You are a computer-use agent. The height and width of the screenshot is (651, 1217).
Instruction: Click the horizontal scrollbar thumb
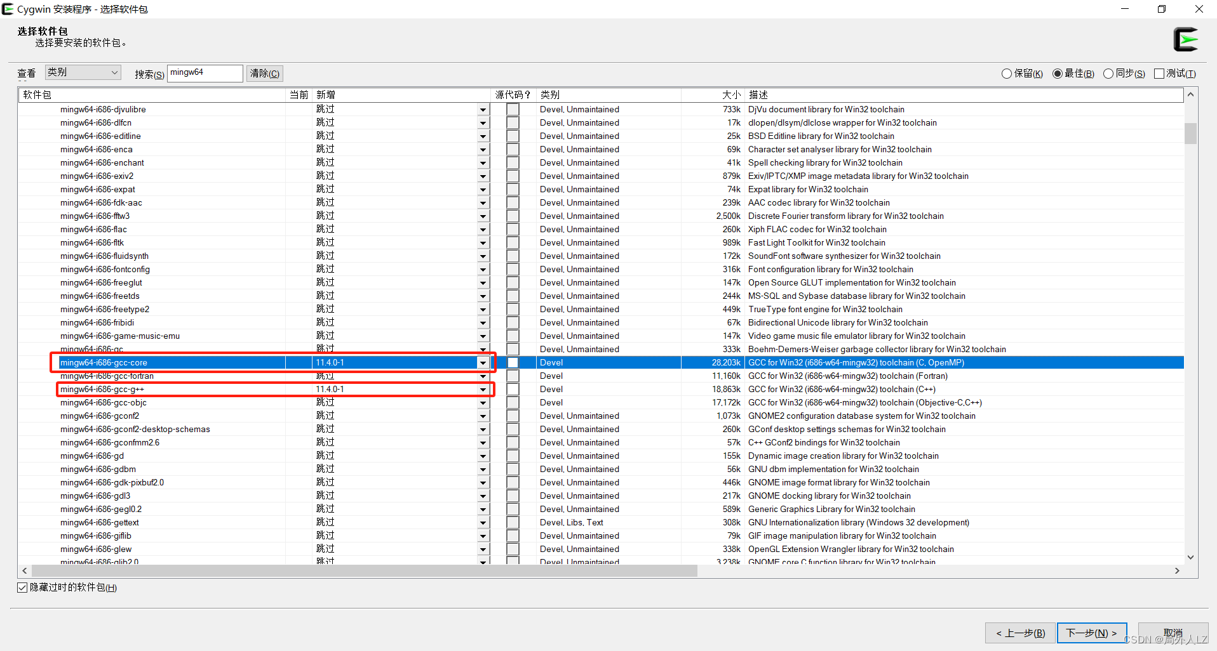pyautogui.click(x=365, y=570)
